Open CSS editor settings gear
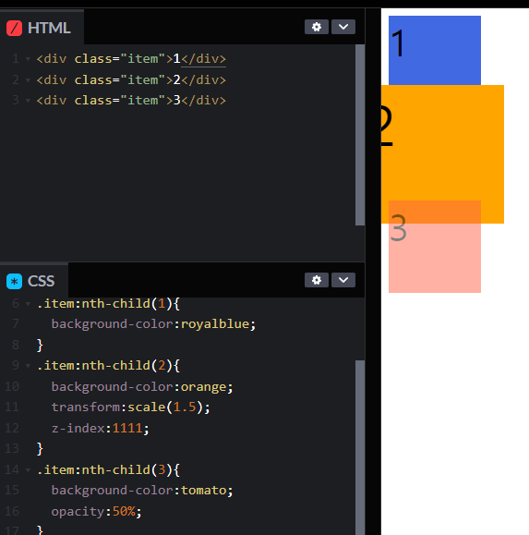Image resolution: width=529 pixels, height=535 pixels. point(317,280)
